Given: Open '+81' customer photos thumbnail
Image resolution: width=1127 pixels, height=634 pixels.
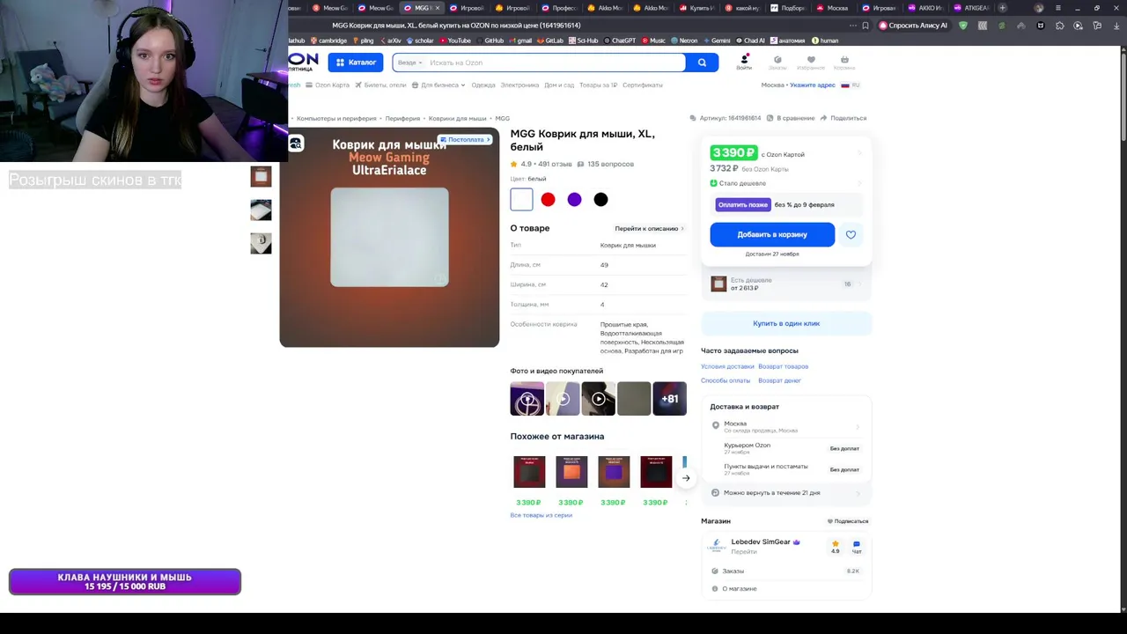Looking at the screenshot, I should (x=669, y=399).
